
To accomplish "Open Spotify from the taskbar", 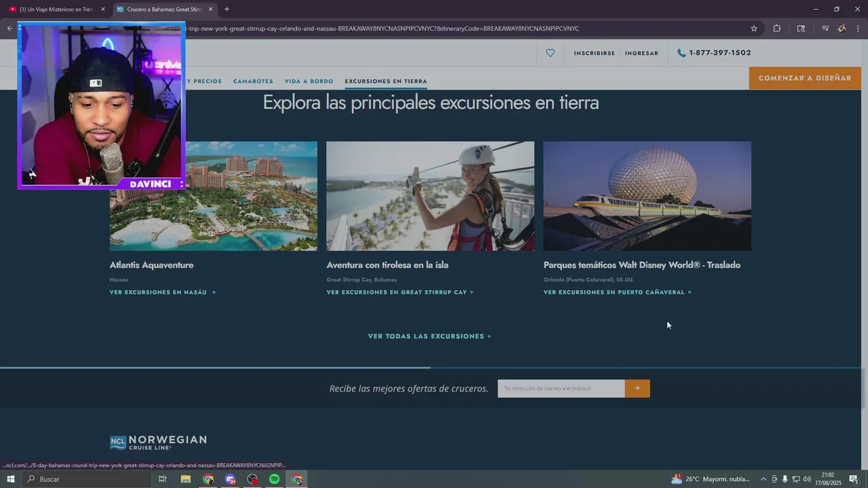I will [x=275, y=479].
